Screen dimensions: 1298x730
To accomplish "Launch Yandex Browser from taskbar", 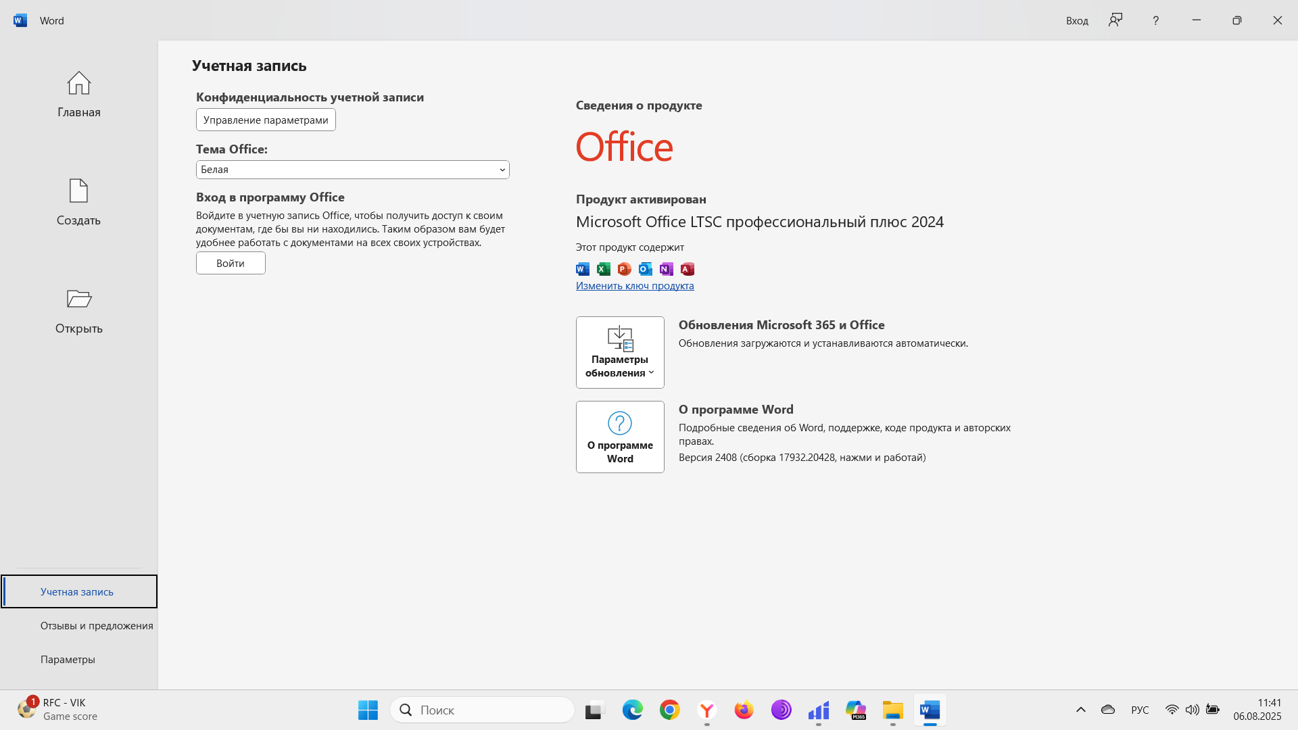I will [706, 710].
